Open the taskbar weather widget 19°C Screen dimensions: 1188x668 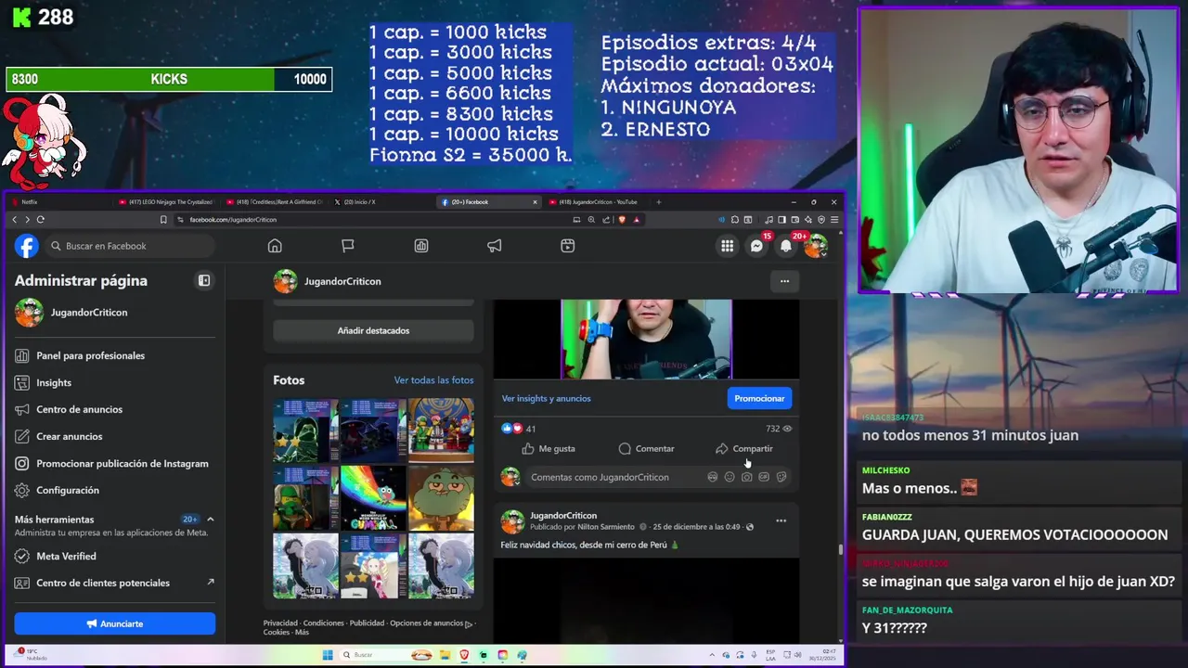28,655
